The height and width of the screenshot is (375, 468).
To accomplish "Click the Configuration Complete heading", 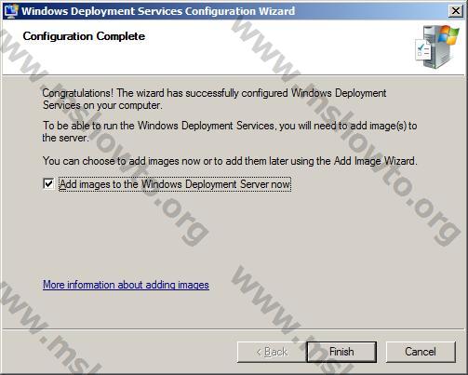I will 84,36.
